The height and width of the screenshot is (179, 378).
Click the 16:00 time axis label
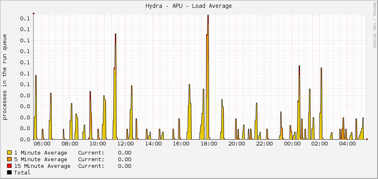tap(181, 144)
